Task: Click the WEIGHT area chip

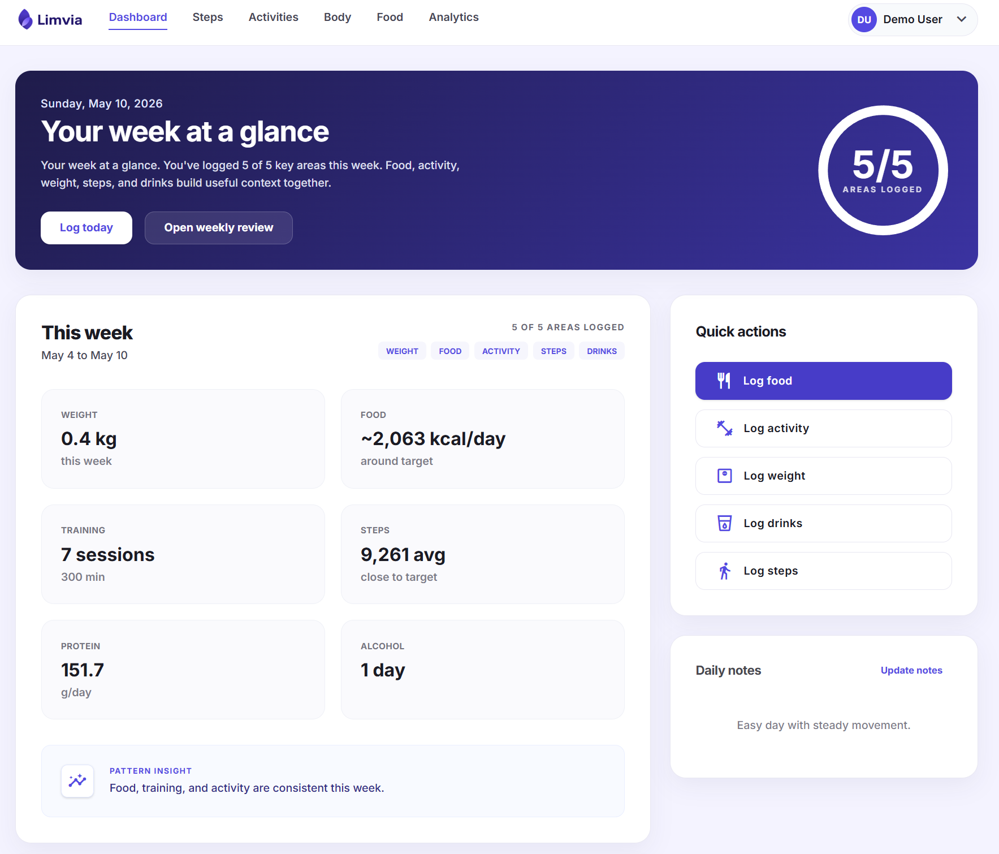Action: 402,351
